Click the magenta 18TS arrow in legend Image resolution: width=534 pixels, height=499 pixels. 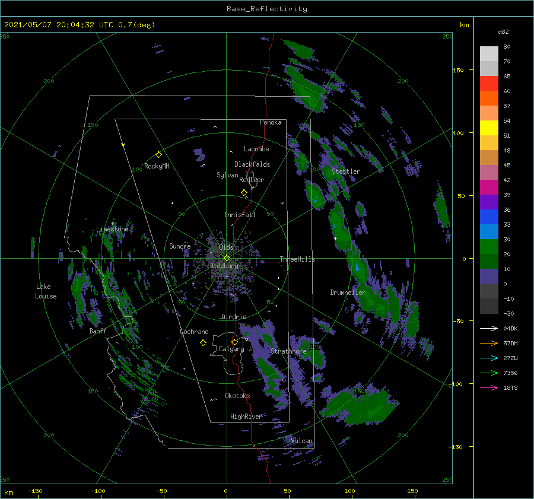click(489, 387)
